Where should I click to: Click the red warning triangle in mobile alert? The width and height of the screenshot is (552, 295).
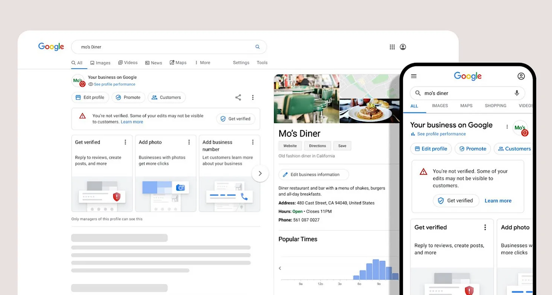[x=423, y=172]
